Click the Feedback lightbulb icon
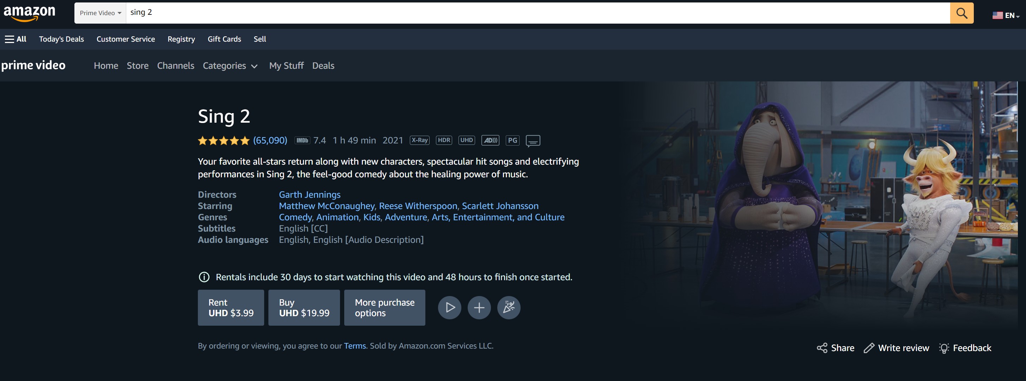 coord(944,348)
